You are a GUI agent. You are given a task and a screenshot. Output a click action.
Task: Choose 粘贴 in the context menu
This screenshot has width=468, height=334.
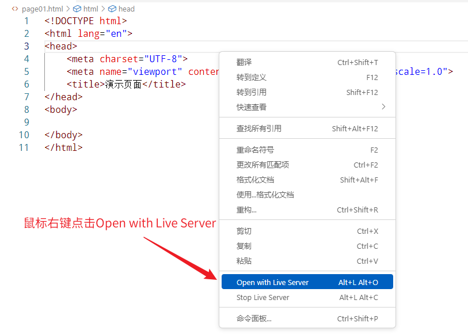coord(244,261)
